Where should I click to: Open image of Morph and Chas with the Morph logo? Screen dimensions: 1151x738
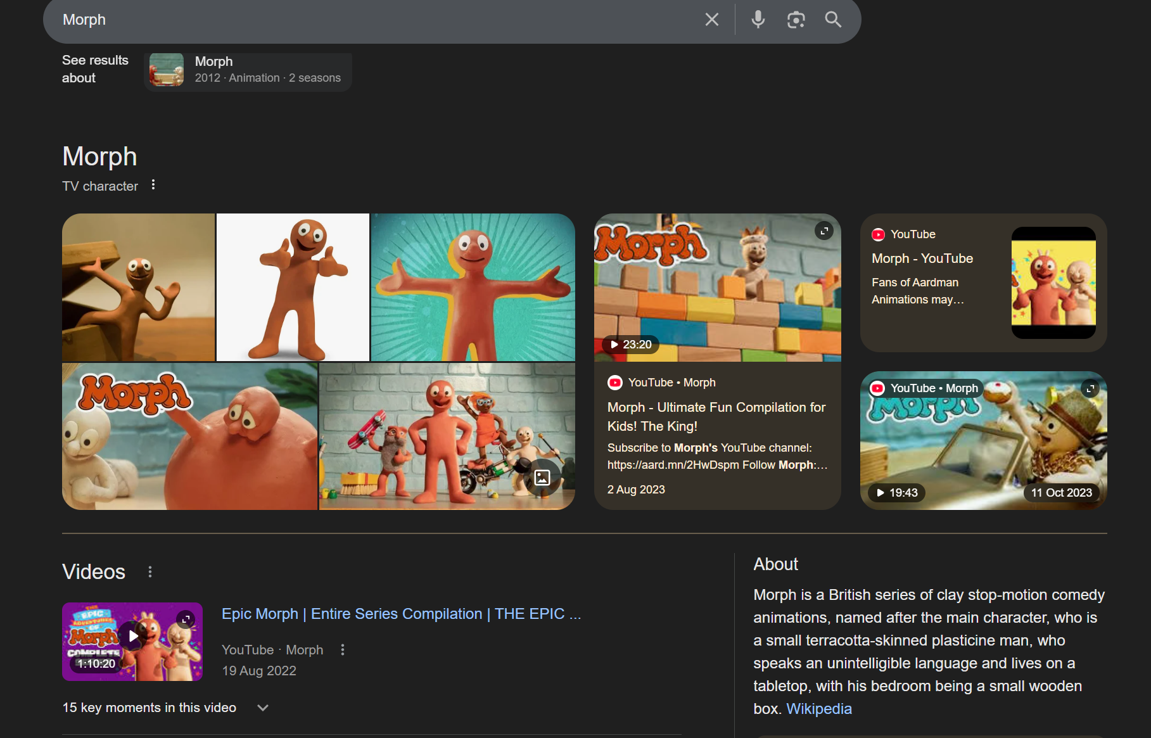189,436
